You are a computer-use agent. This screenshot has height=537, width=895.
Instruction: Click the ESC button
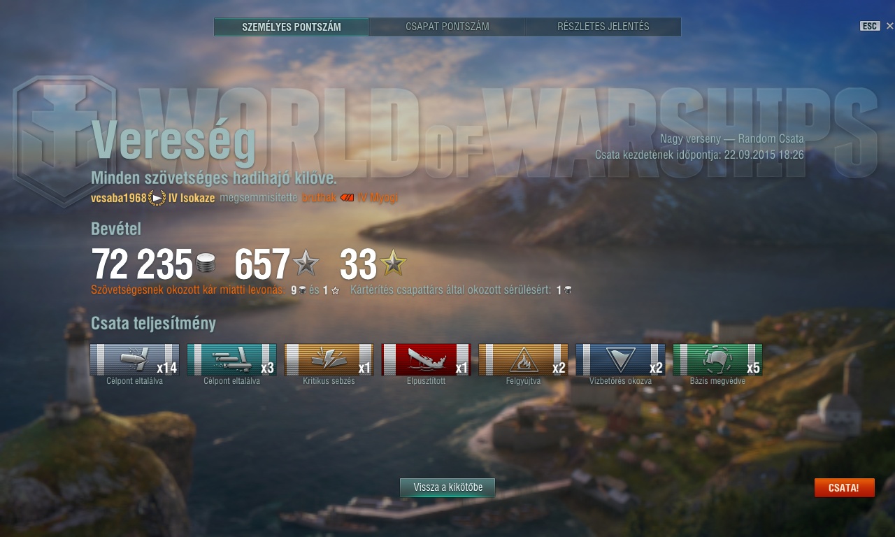click(x=869, y=26)
